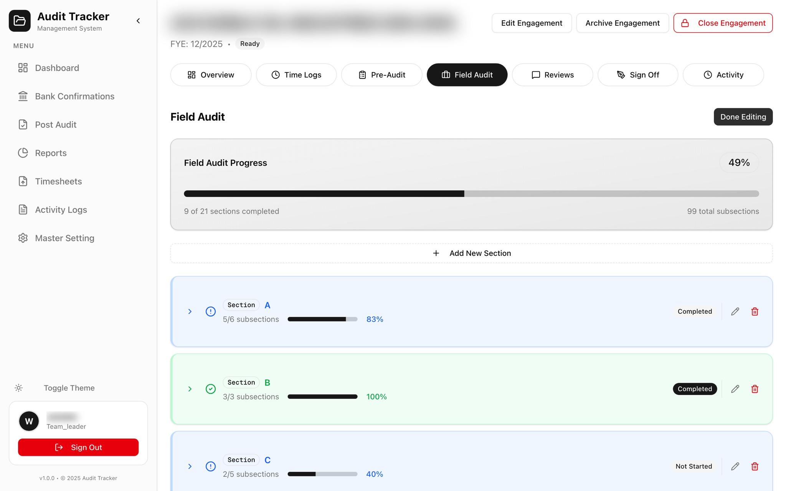The width and height of the screenshot is (786, 491).
Task: Open the Time Logs tab
Action: pyautogui.click(x=296, y=75)
